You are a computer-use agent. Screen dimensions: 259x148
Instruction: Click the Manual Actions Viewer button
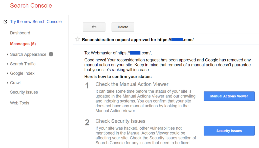(229, 96)
